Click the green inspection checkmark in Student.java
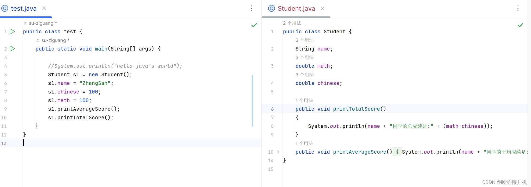The width and height of the screenshot is (531, 187). 520,25
